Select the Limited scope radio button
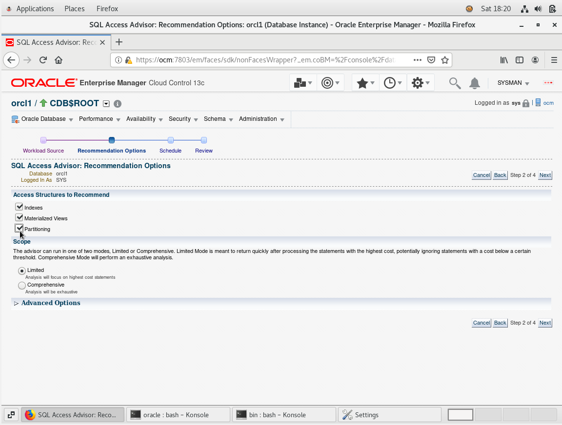This screenshot has height=425, width=562. click(22, 271)
